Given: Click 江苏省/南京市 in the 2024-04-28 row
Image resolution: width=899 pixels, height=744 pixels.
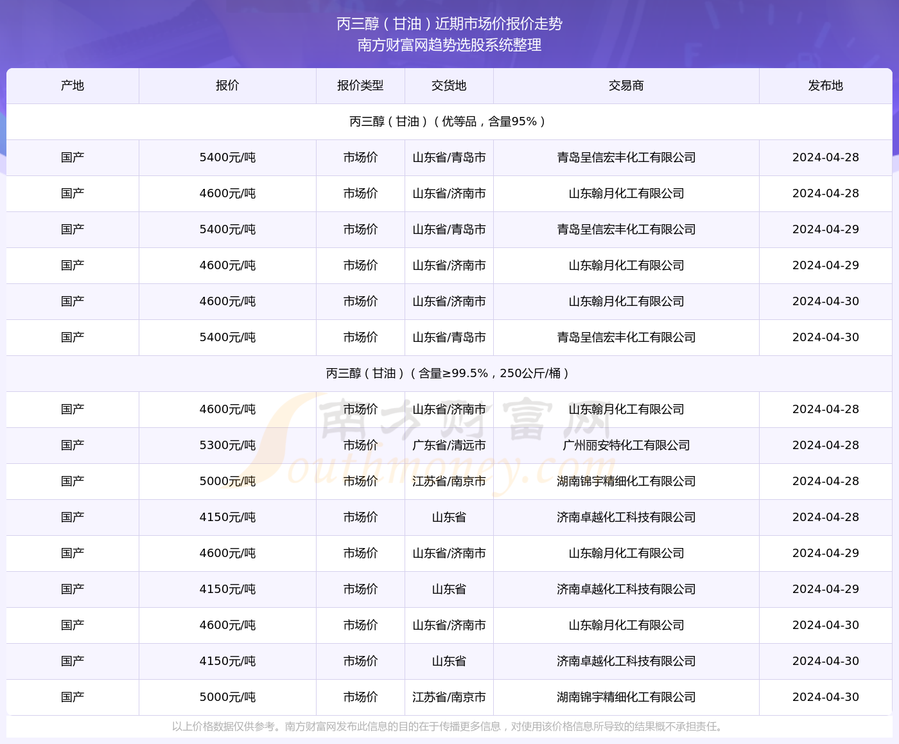Looking at the screenshot, I should pyautogui.click(x=449, y=481).
